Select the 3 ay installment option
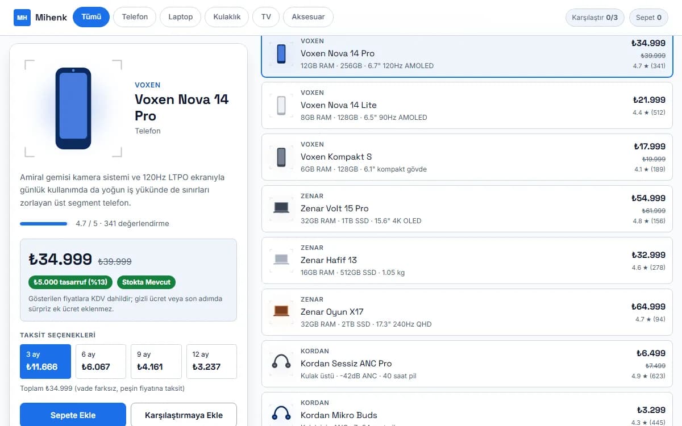Viewport: 682px width, 426px height. [x=45, y=361]
